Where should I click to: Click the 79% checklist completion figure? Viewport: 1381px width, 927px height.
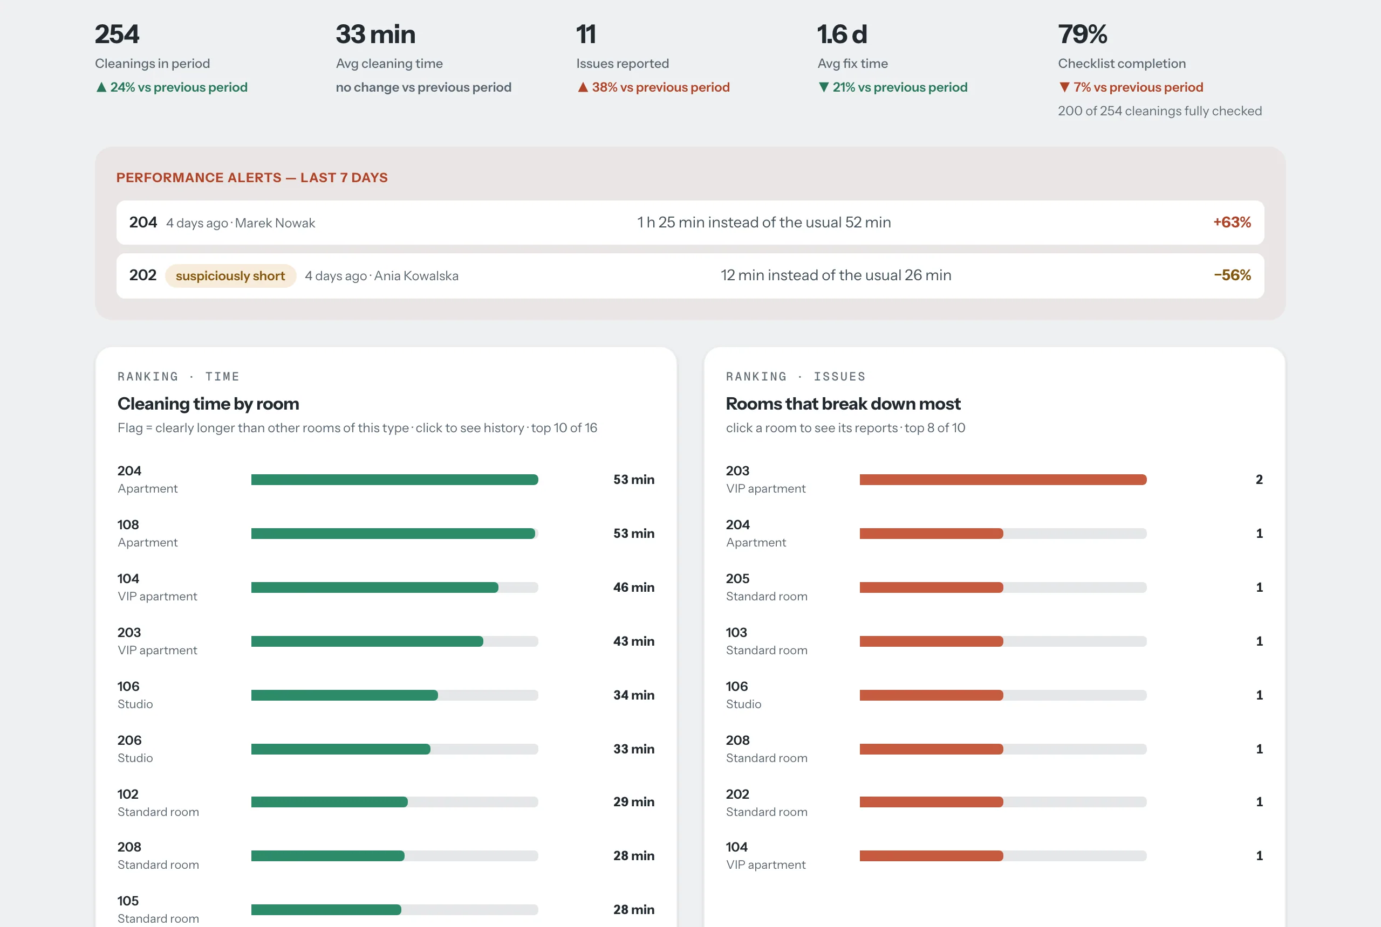(x=1082, y=34)
